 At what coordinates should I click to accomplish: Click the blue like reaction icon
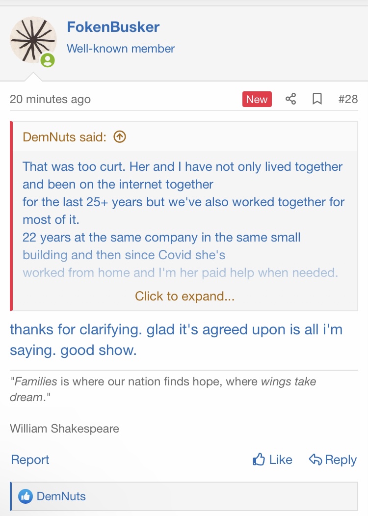coord(25,496)
